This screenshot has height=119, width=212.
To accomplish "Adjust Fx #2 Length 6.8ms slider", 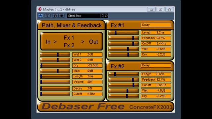I will click(124, 74).
